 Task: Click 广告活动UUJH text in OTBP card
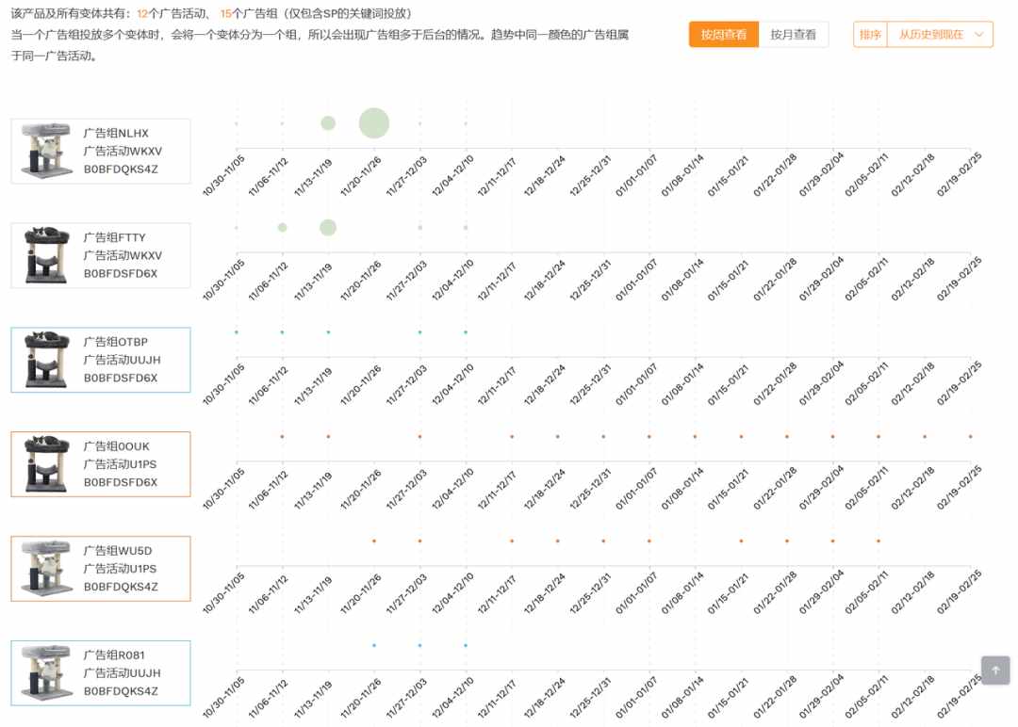pyautogui.click(x=122, y=360)
